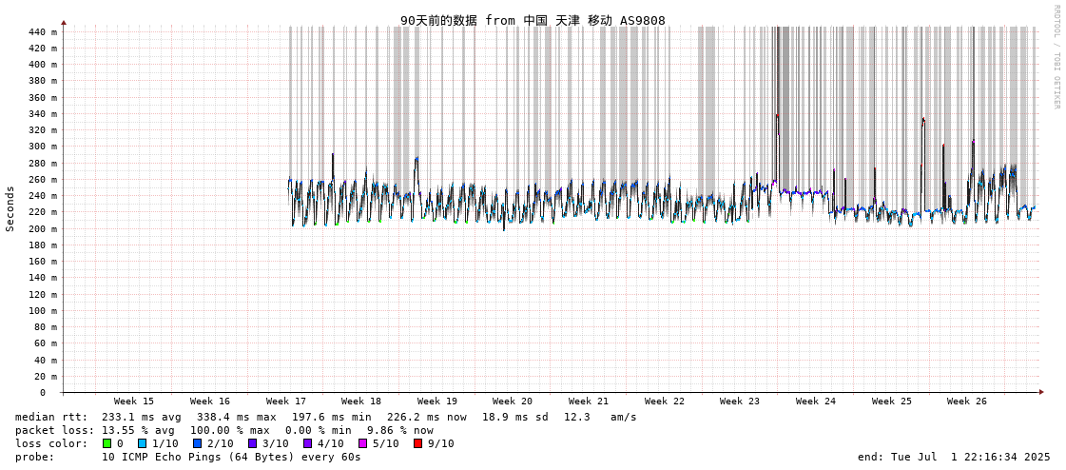1066x470 pixels.
Task: Click the Week 16 axis label
Action: [210, 401]
